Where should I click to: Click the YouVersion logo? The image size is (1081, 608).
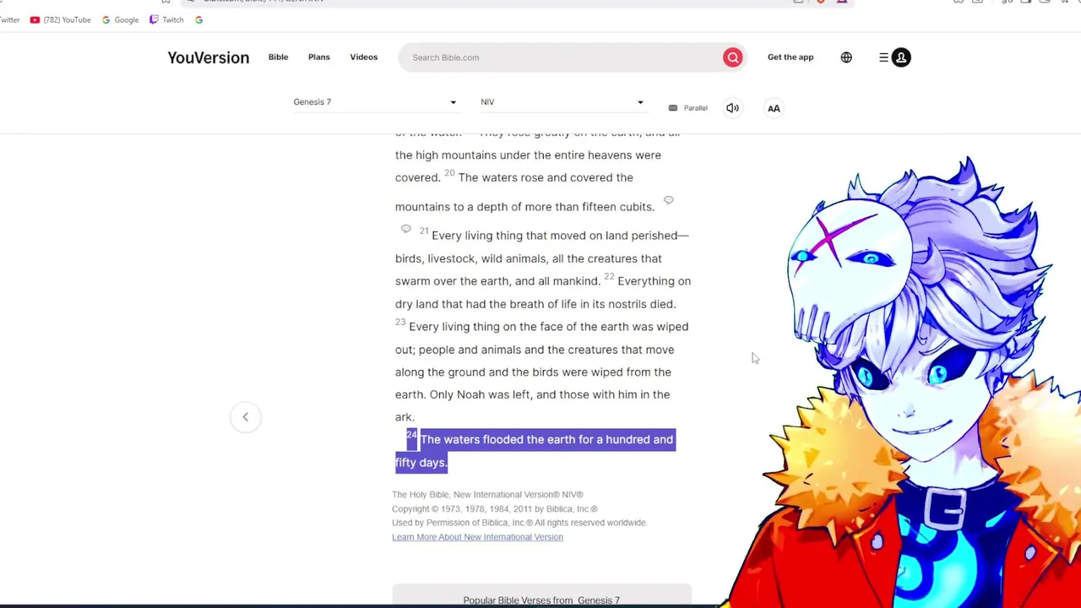(x=208, y=57)
